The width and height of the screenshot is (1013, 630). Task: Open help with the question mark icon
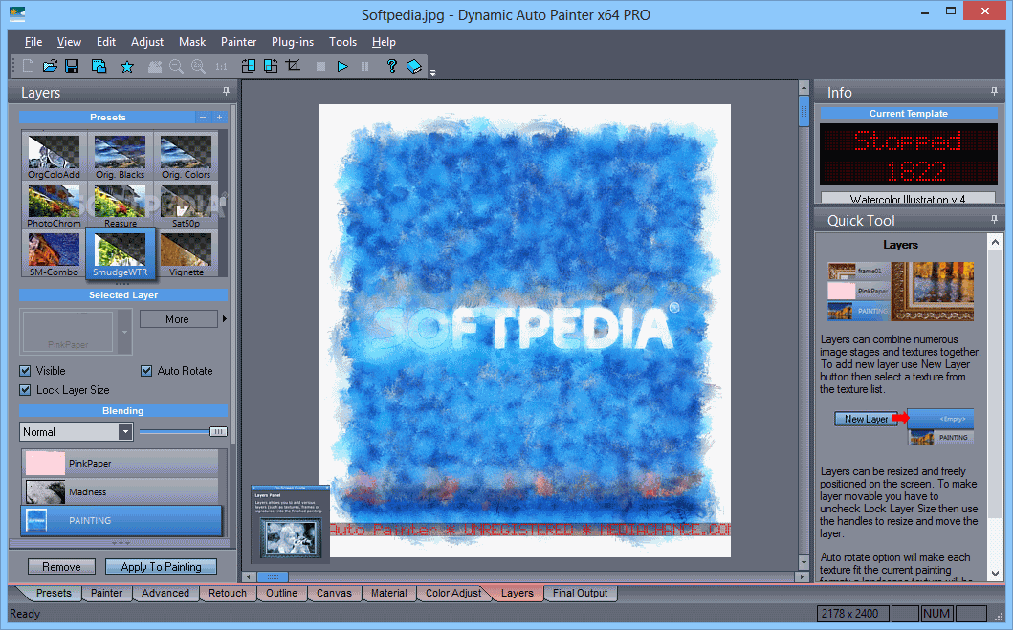(391, 66)
